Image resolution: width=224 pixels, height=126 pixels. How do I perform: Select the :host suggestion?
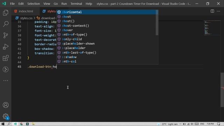[106, 16]
